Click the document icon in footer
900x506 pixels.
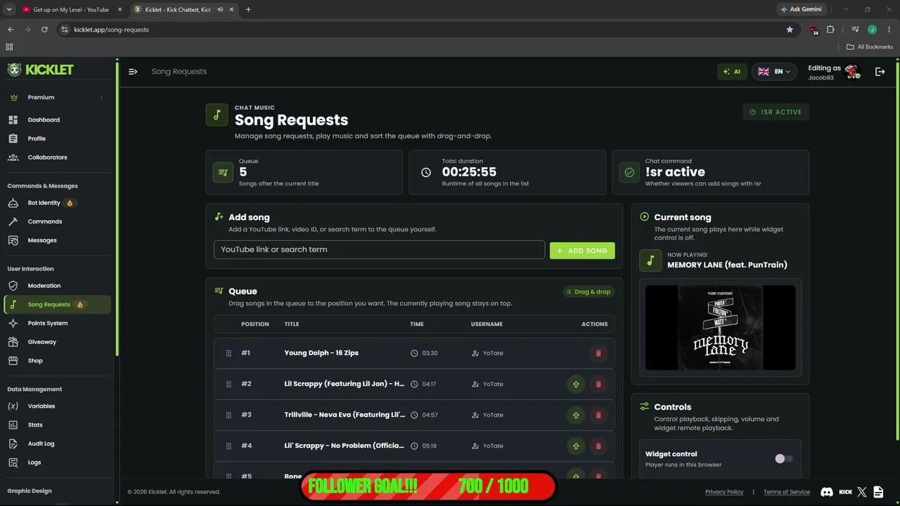pos(880,492)
